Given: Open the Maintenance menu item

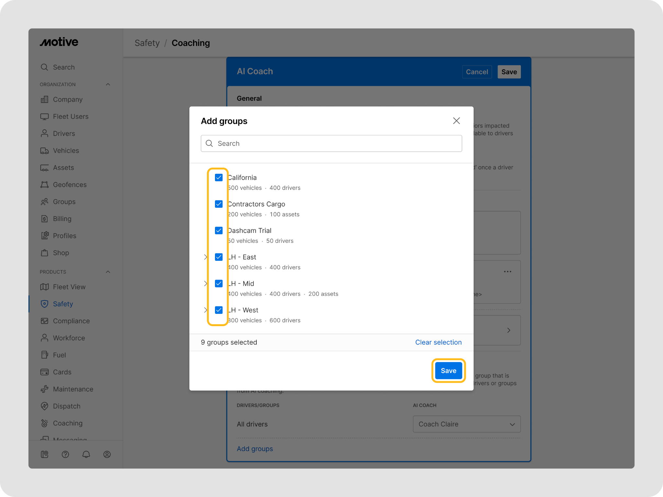Looking at the screenshot, I should pos(73,389).
